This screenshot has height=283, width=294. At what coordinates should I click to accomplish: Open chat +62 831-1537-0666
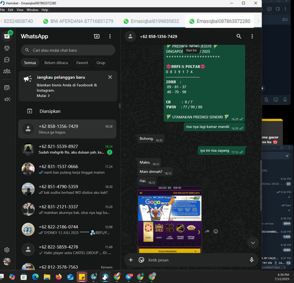tap(67, 169)
